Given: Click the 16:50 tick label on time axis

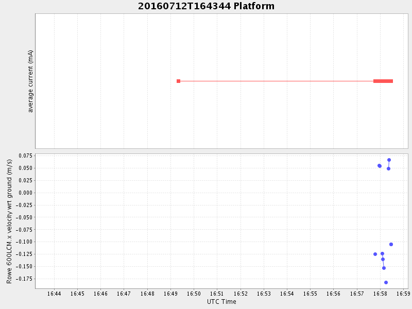Looking at the screenshot, I should pos(194,294).
